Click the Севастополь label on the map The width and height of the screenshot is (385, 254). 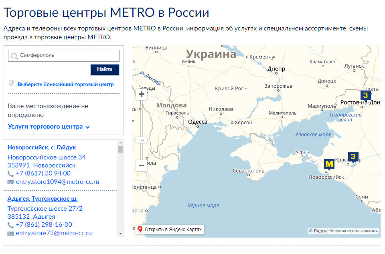pos(249,171)
